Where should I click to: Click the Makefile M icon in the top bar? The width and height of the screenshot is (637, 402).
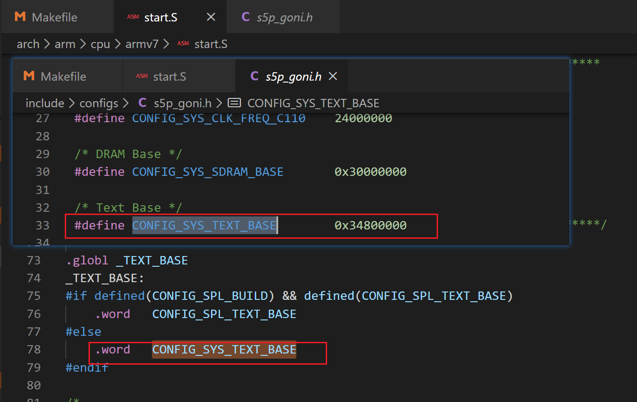point(20,17)
